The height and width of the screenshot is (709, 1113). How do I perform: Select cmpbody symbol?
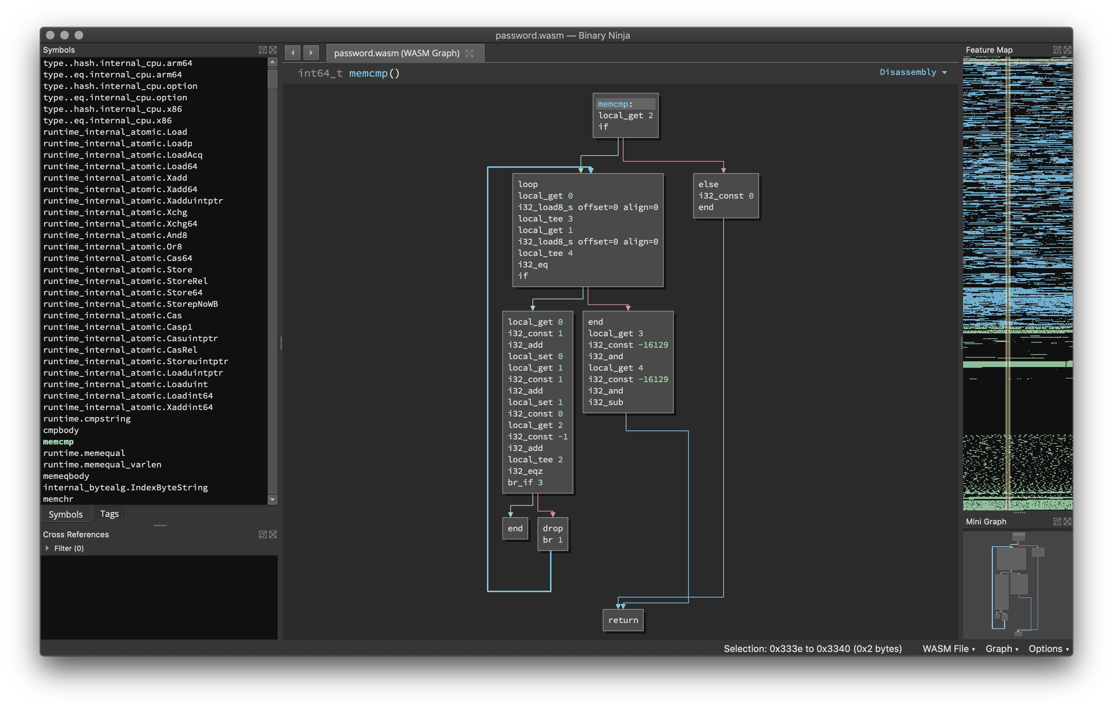61,430
